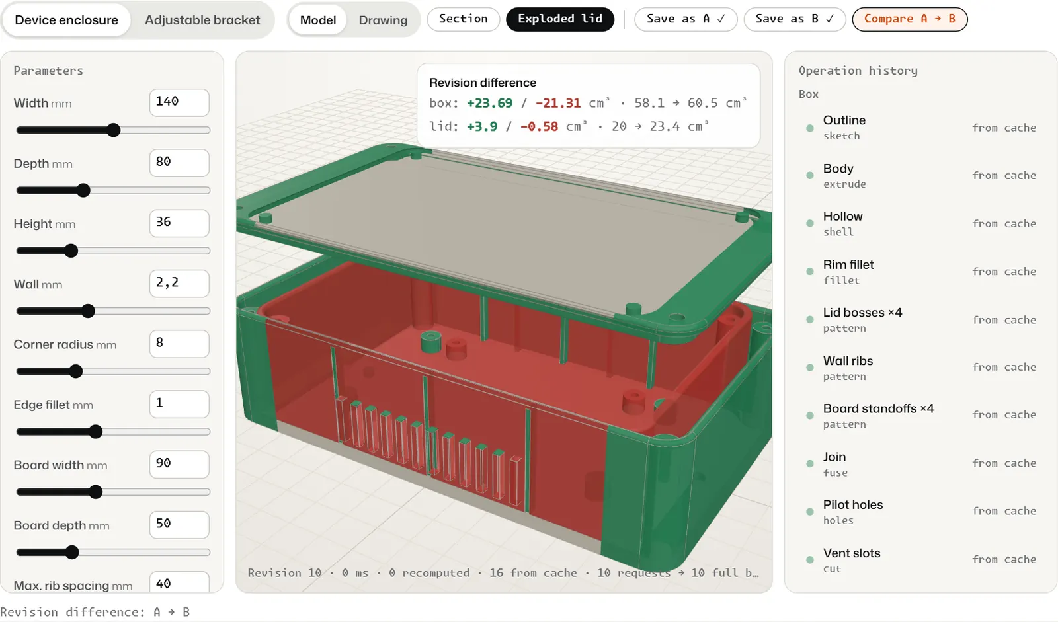Save revision as B

click(x=795, y=19)
